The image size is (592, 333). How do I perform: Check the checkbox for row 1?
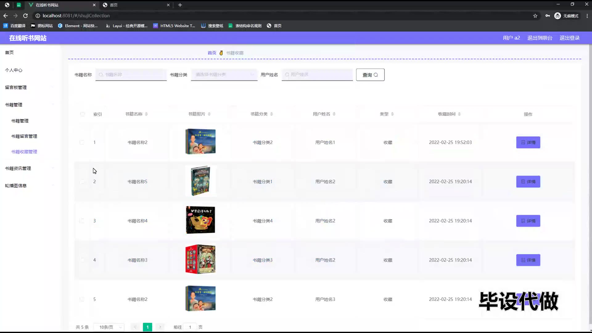point(82,142)
